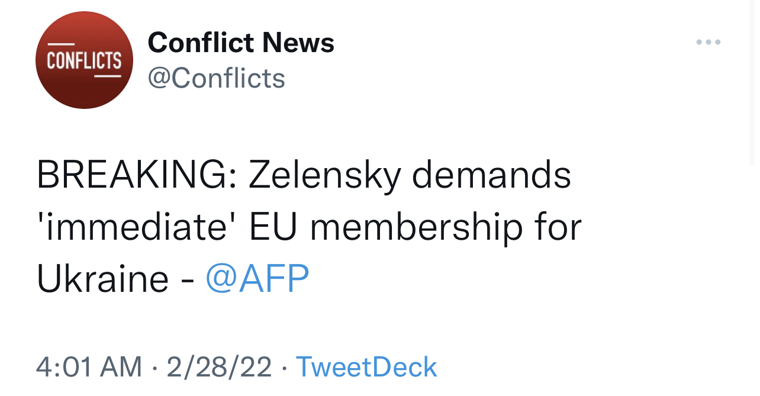Click the word Ukraine in the tweet

(x=102, y=278)
